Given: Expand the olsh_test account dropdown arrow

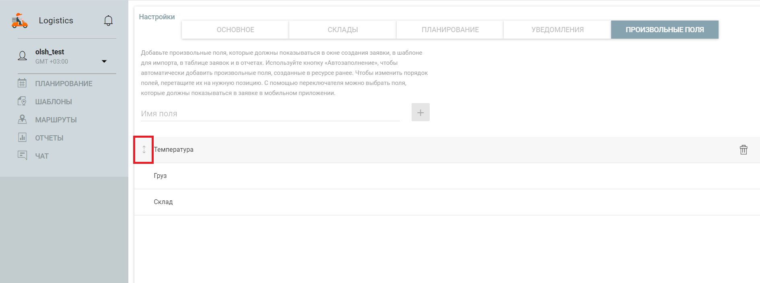Looking at the screenshot, I should [104, 62].
